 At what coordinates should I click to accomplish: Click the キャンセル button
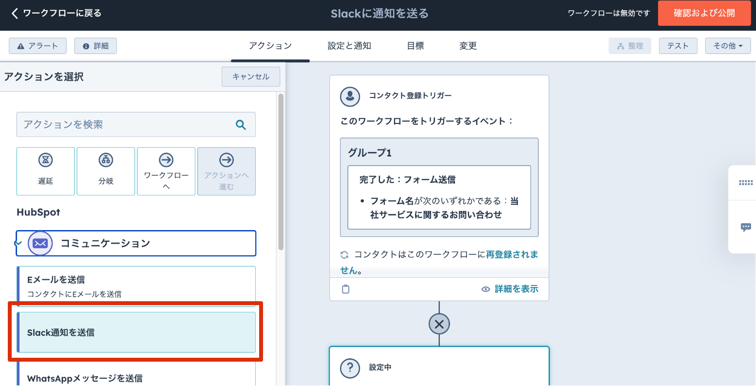251,77
